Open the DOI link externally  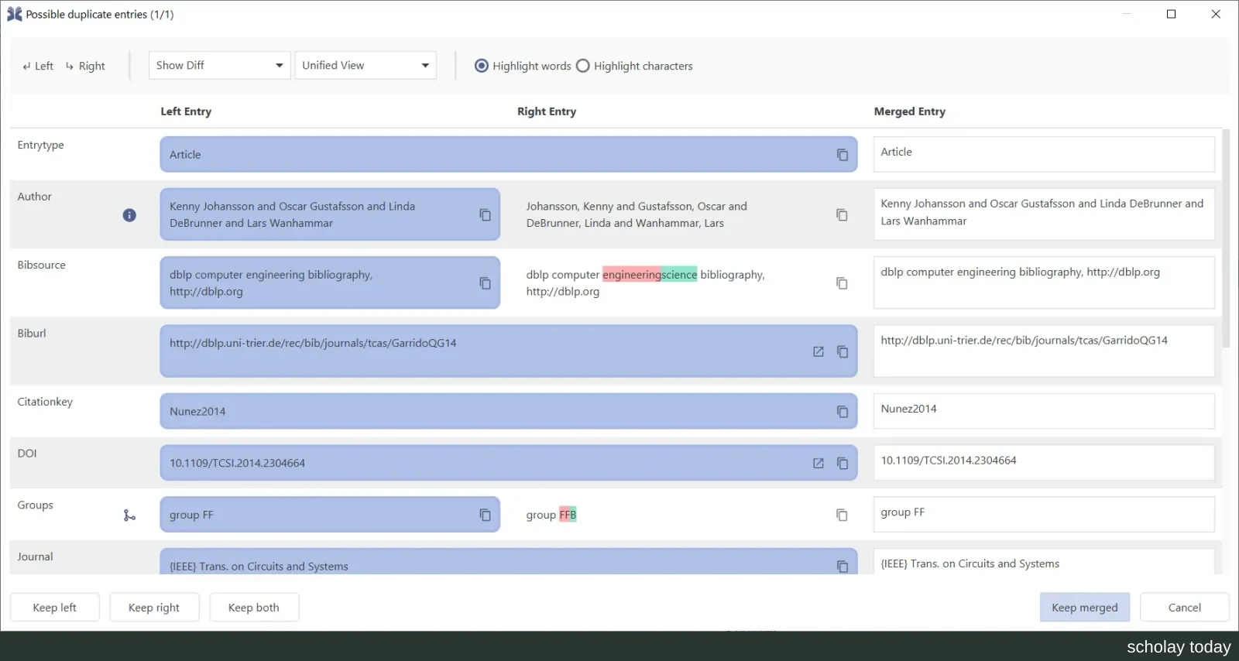pyautogui.click(x=818, y=463)
